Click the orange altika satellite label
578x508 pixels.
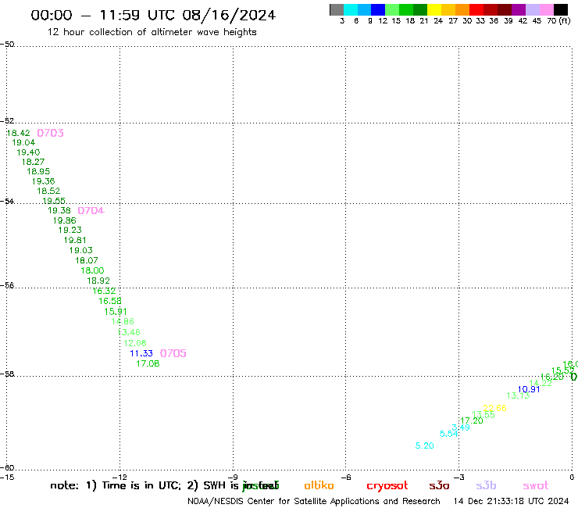pyautogui.click(x=319, y=485)
